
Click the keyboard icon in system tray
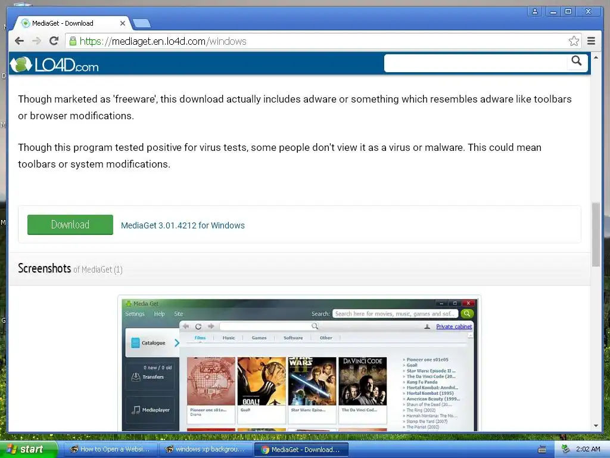tap(541, 450)
